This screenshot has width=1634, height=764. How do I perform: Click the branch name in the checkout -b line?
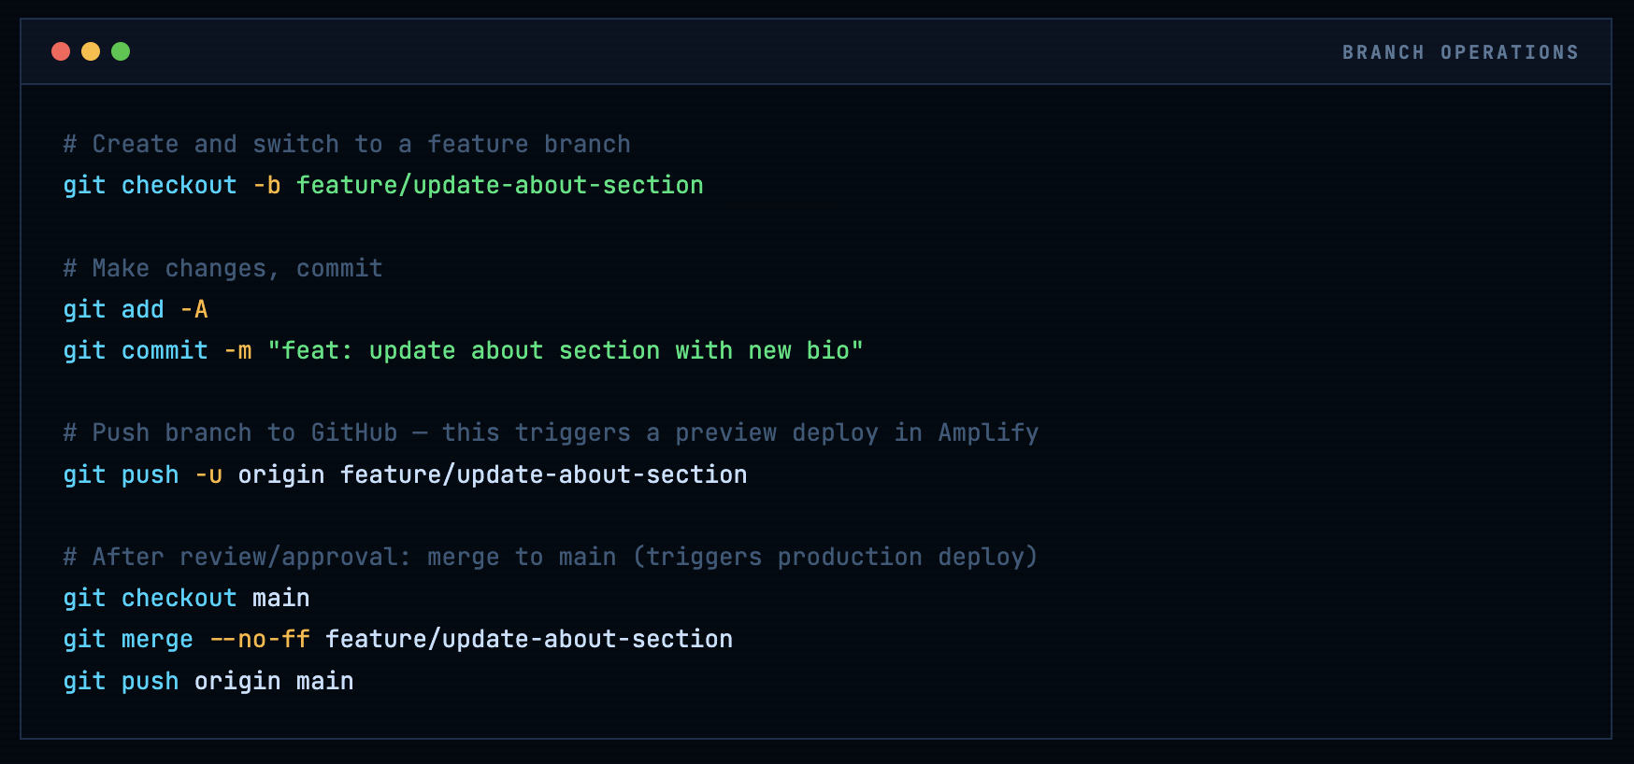tap(499, 185)
